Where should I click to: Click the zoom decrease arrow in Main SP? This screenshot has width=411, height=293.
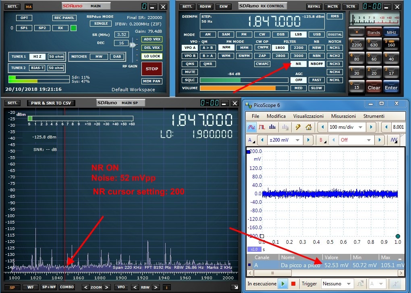click(x=85, y=287)
